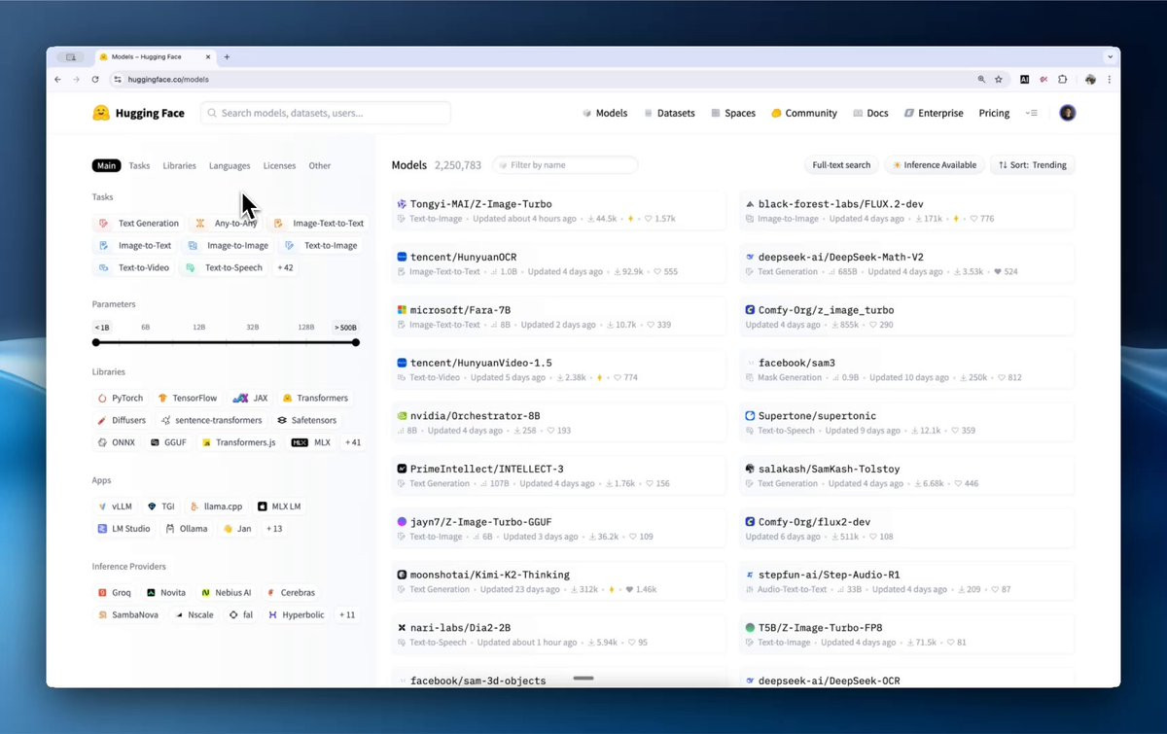Open the navbar more-options menu icon
The image size is (1167, 734).
click(x=1032, y=113)
